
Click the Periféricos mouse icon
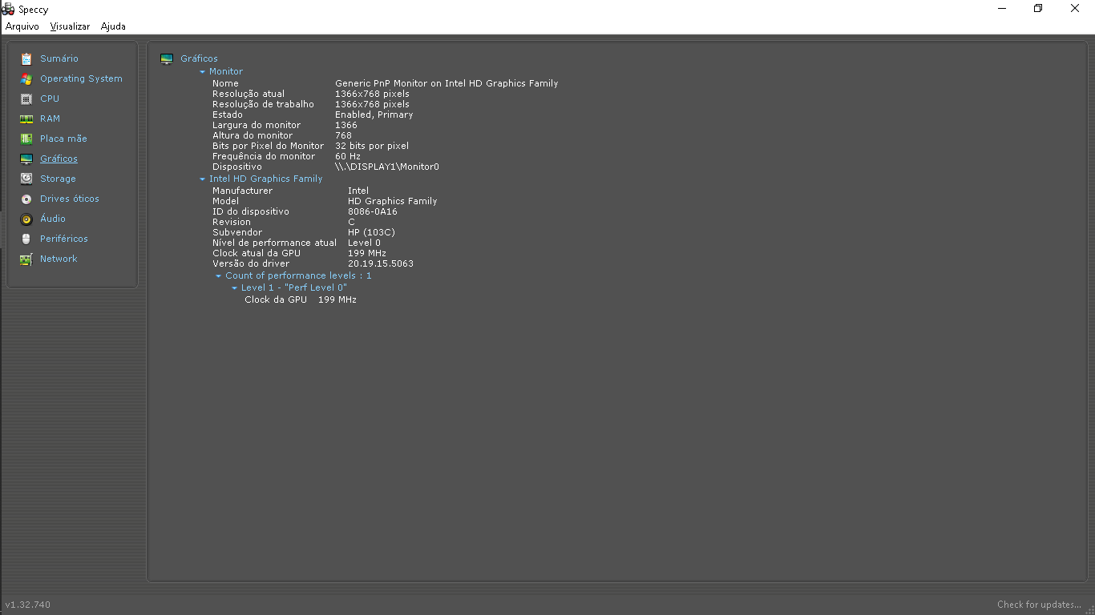26,239
